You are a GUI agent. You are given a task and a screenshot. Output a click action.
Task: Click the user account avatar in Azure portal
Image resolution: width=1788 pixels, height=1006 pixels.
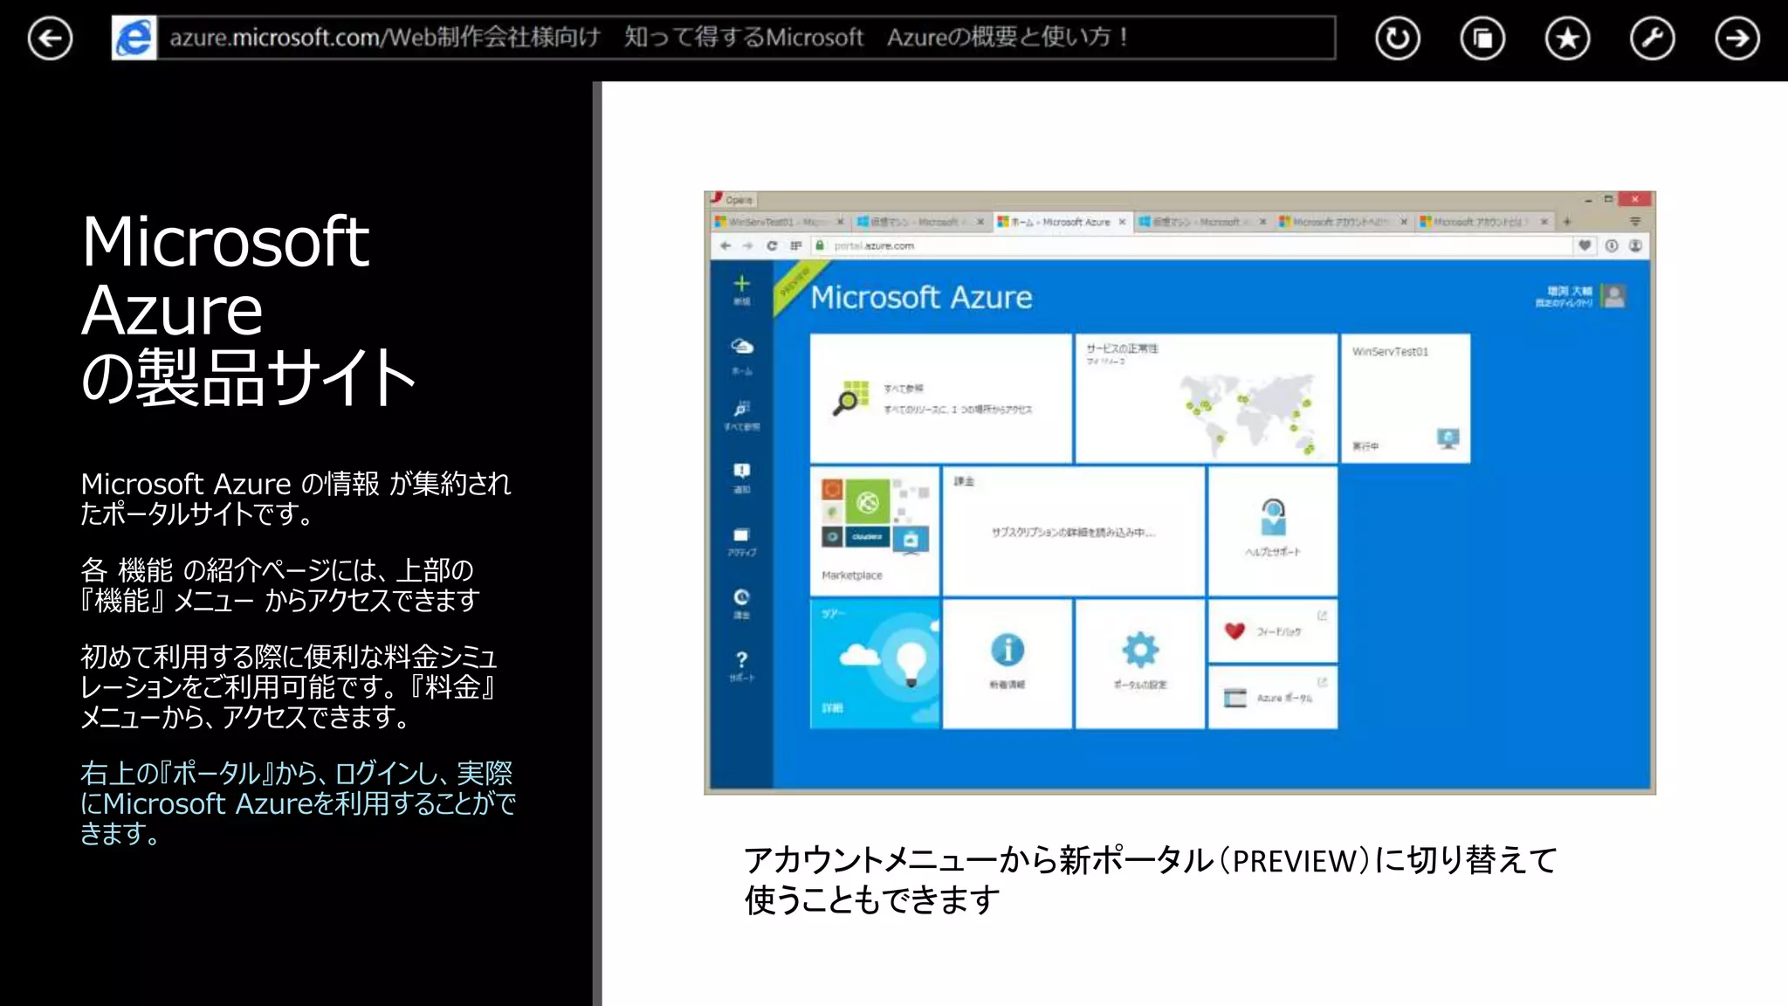tap(1614, 297)
